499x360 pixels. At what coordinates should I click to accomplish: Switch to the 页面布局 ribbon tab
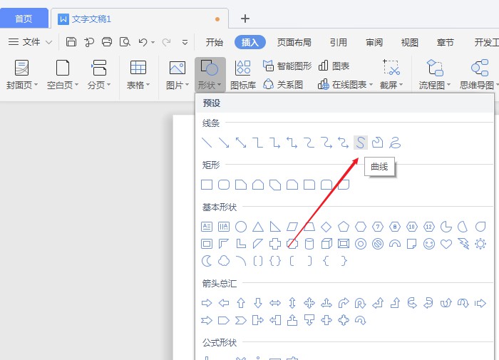294,42
